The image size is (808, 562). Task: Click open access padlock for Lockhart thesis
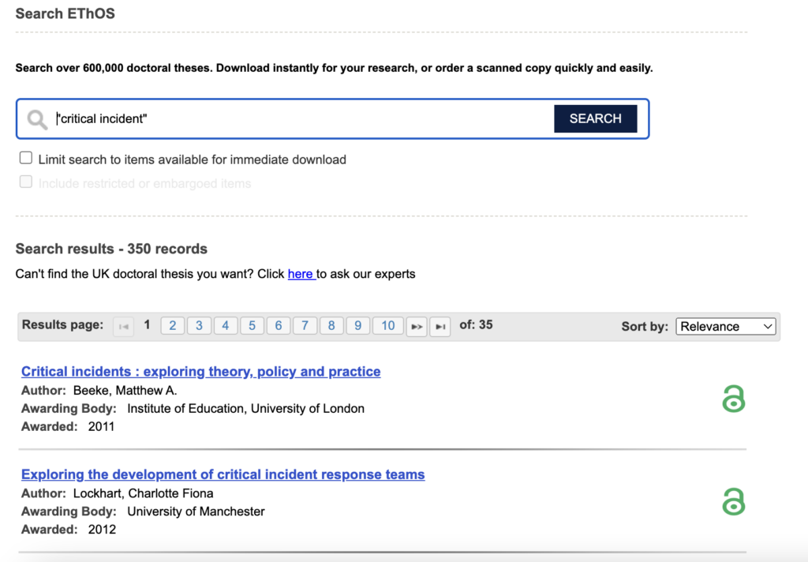[733, 501]
